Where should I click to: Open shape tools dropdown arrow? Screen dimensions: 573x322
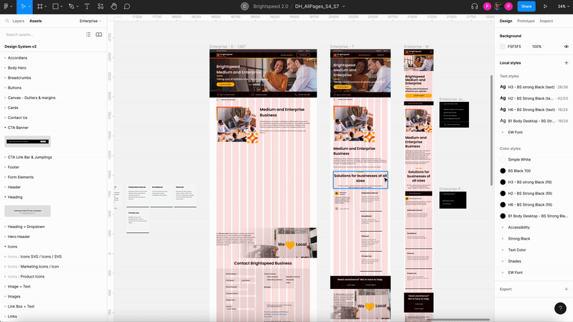click(62, 6)
